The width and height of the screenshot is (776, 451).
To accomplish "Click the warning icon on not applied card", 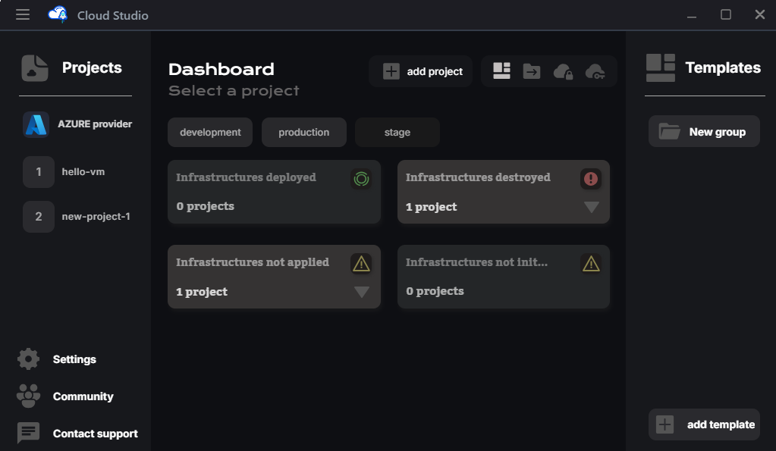I will [x=361, y=263].
